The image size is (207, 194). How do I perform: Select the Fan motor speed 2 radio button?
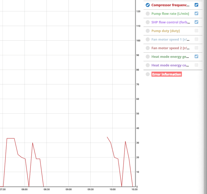[x=147, y=48]
